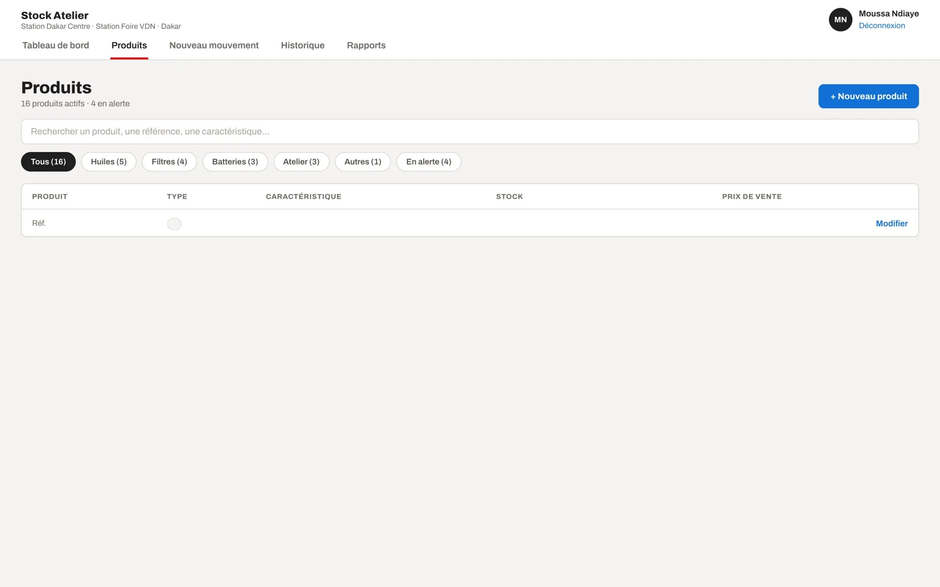Filter by Huiles (5)
The image size is (940, 587).
pos(109,162)
